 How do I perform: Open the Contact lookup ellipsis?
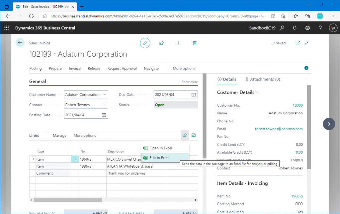[x=105, y=105]
